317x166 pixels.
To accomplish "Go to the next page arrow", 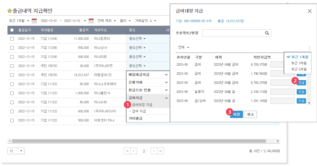I will (x=154, y=151).
